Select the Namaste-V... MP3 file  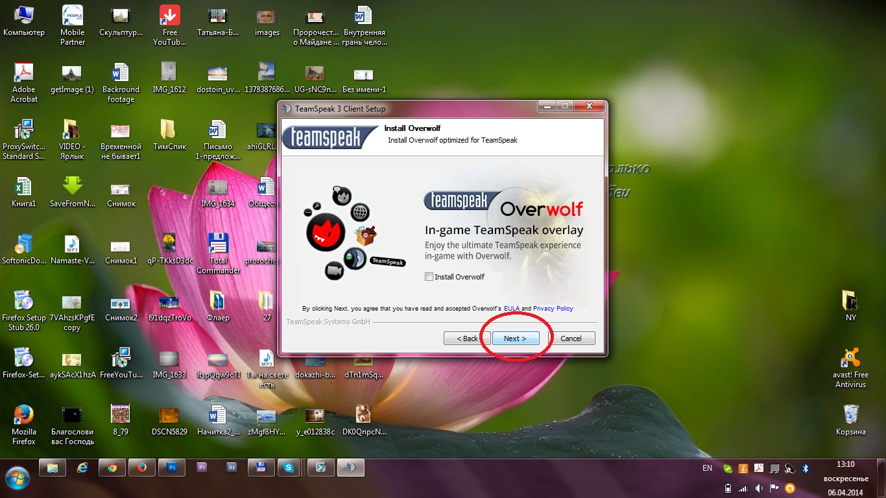72,249
